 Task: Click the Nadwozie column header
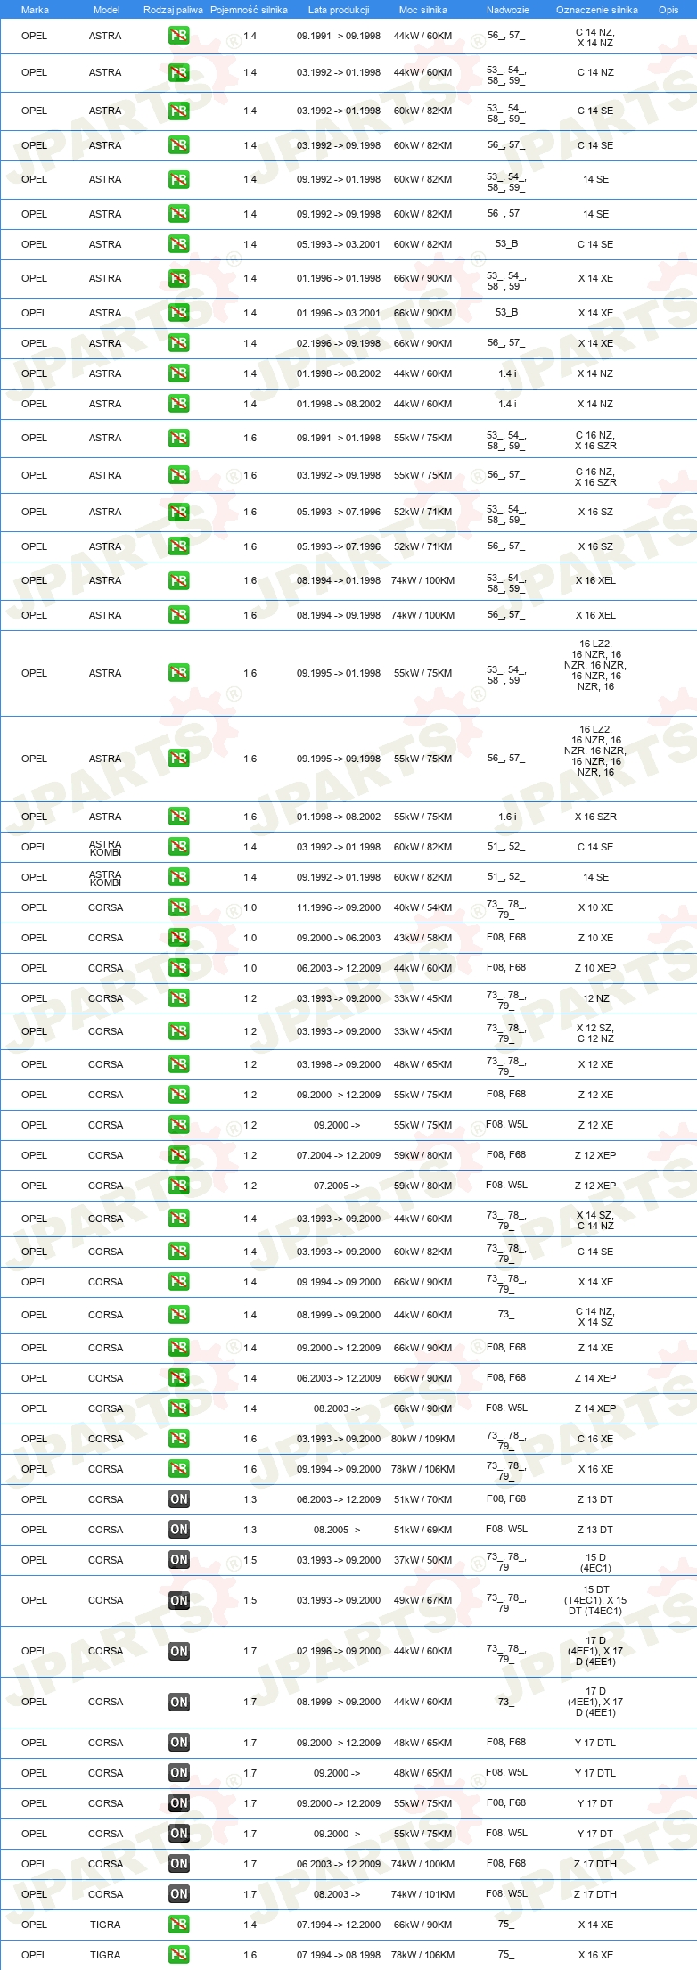(508, 10)
